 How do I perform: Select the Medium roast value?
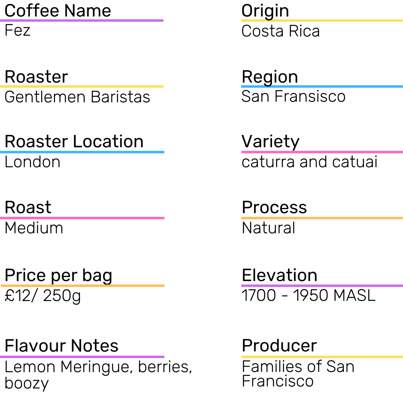[x=34, y=228]
